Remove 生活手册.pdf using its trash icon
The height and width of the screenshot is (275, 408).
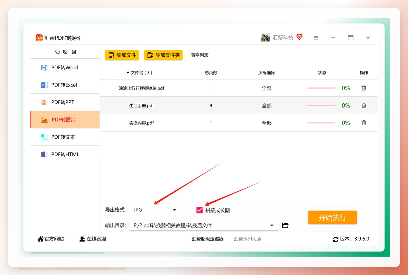click(x=364, y=105)
